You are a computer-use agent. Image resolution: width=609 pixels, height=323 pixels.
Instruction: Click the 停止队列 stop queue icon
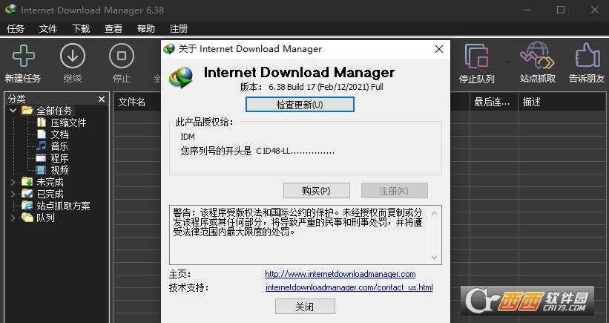click(x=476, y=56)
